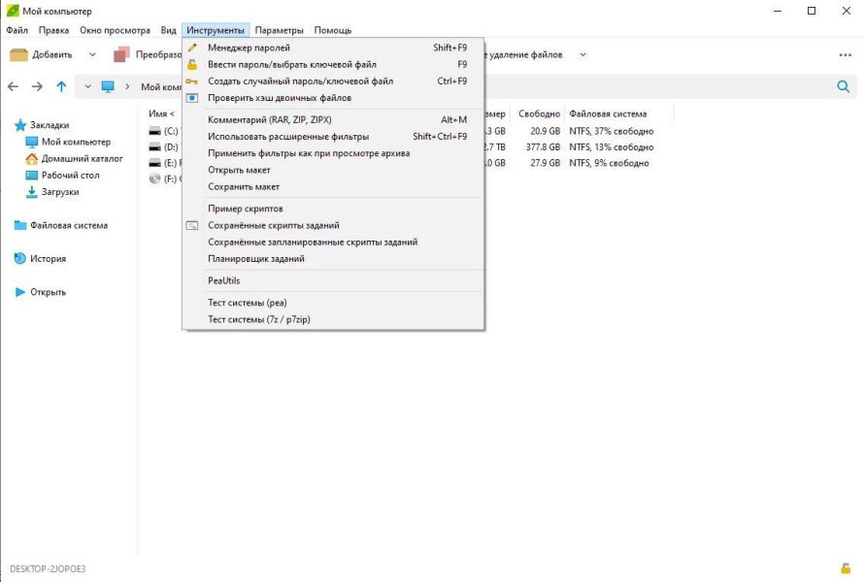This screenshot has width=864, height=582.
Task: Sort by the Свободно column header
Action: (x=539, y=114)
